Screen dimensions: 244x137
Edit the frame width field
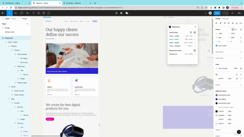(x=222, y=38)
